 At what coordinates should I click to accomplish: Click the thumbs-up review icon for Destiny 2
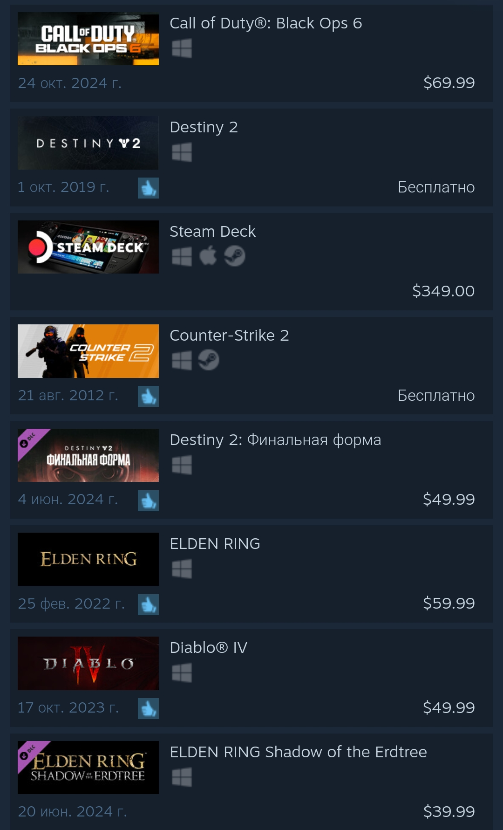(148, 188)
